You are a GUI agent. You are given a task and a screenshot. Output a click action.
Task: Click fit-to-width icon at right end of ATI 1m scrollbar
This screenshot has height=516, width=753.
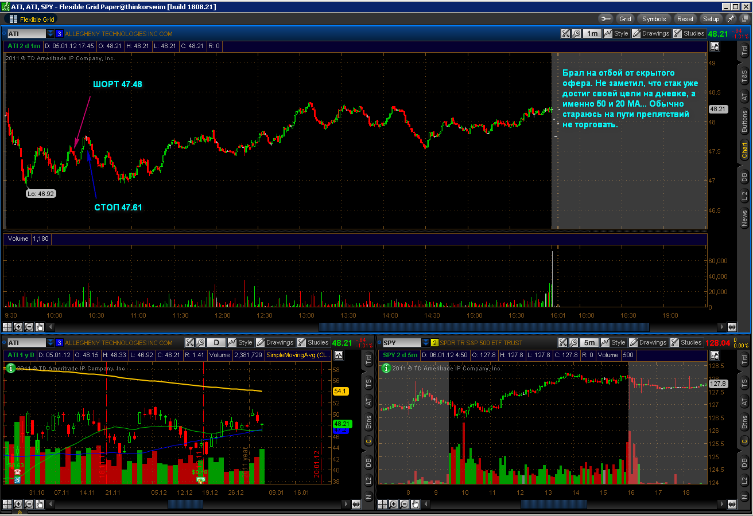tap(732, 327)
